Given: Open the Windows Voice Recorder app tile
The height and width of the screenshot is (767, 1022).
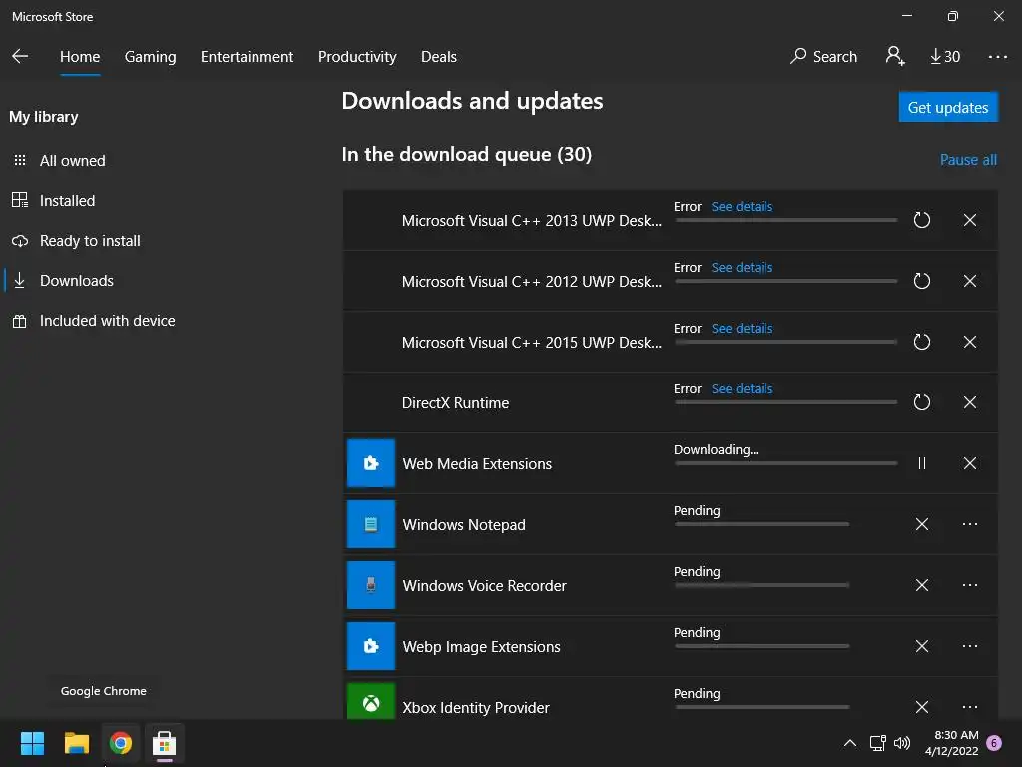Looking at the screenshot, I should tap(371, 585).
